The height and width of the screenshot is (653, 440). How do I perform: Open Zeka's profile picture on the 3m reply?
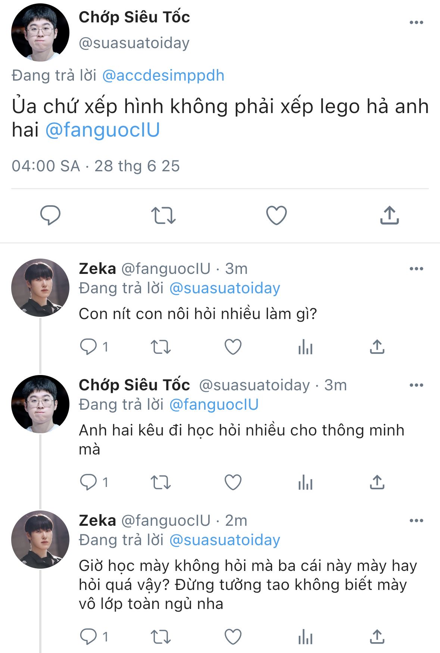tap(40, 288)
